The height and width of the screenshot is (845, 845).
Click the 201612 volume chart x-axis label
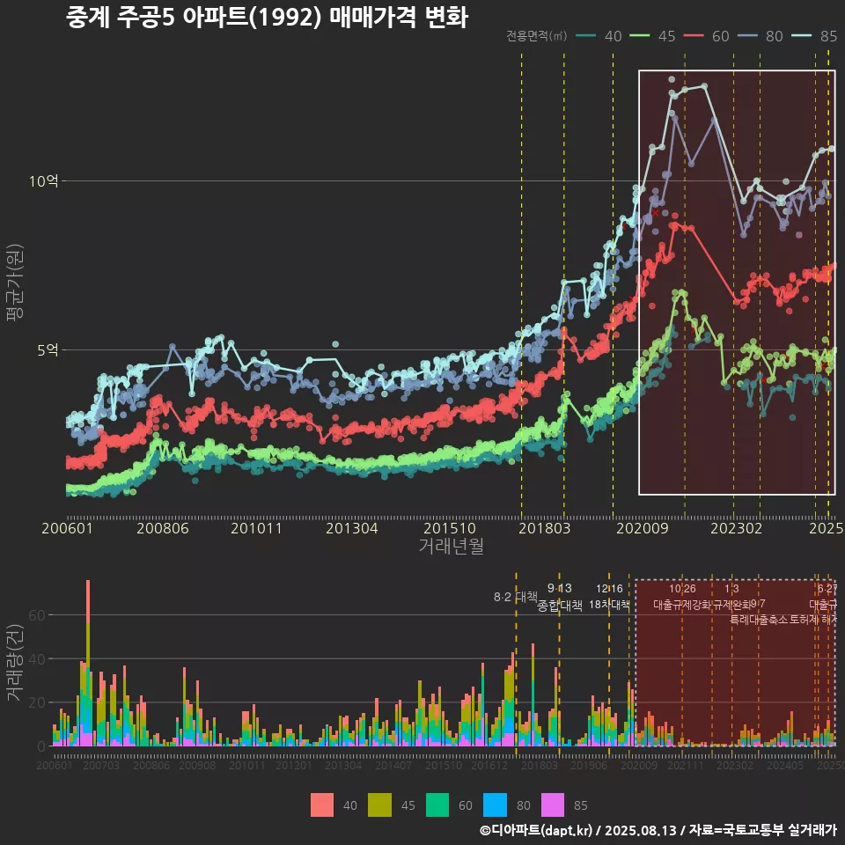[489, 765]
